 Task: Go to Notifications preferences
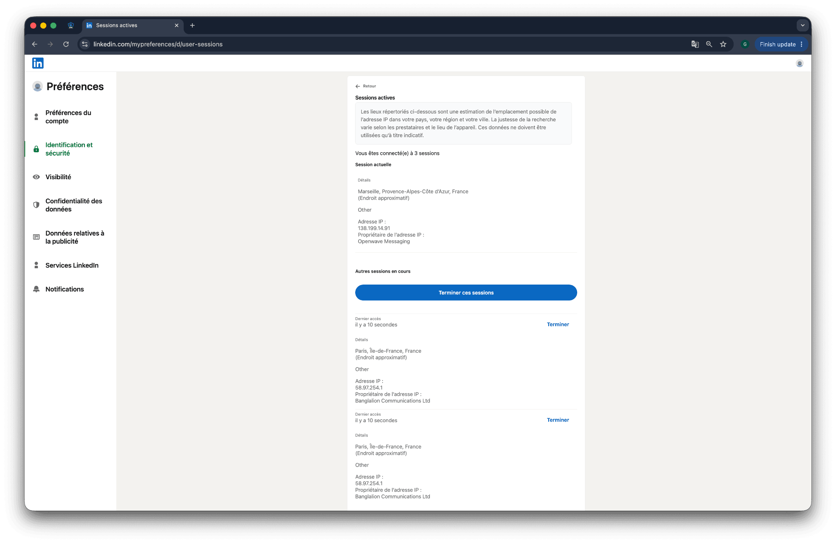tap(64, 289)
